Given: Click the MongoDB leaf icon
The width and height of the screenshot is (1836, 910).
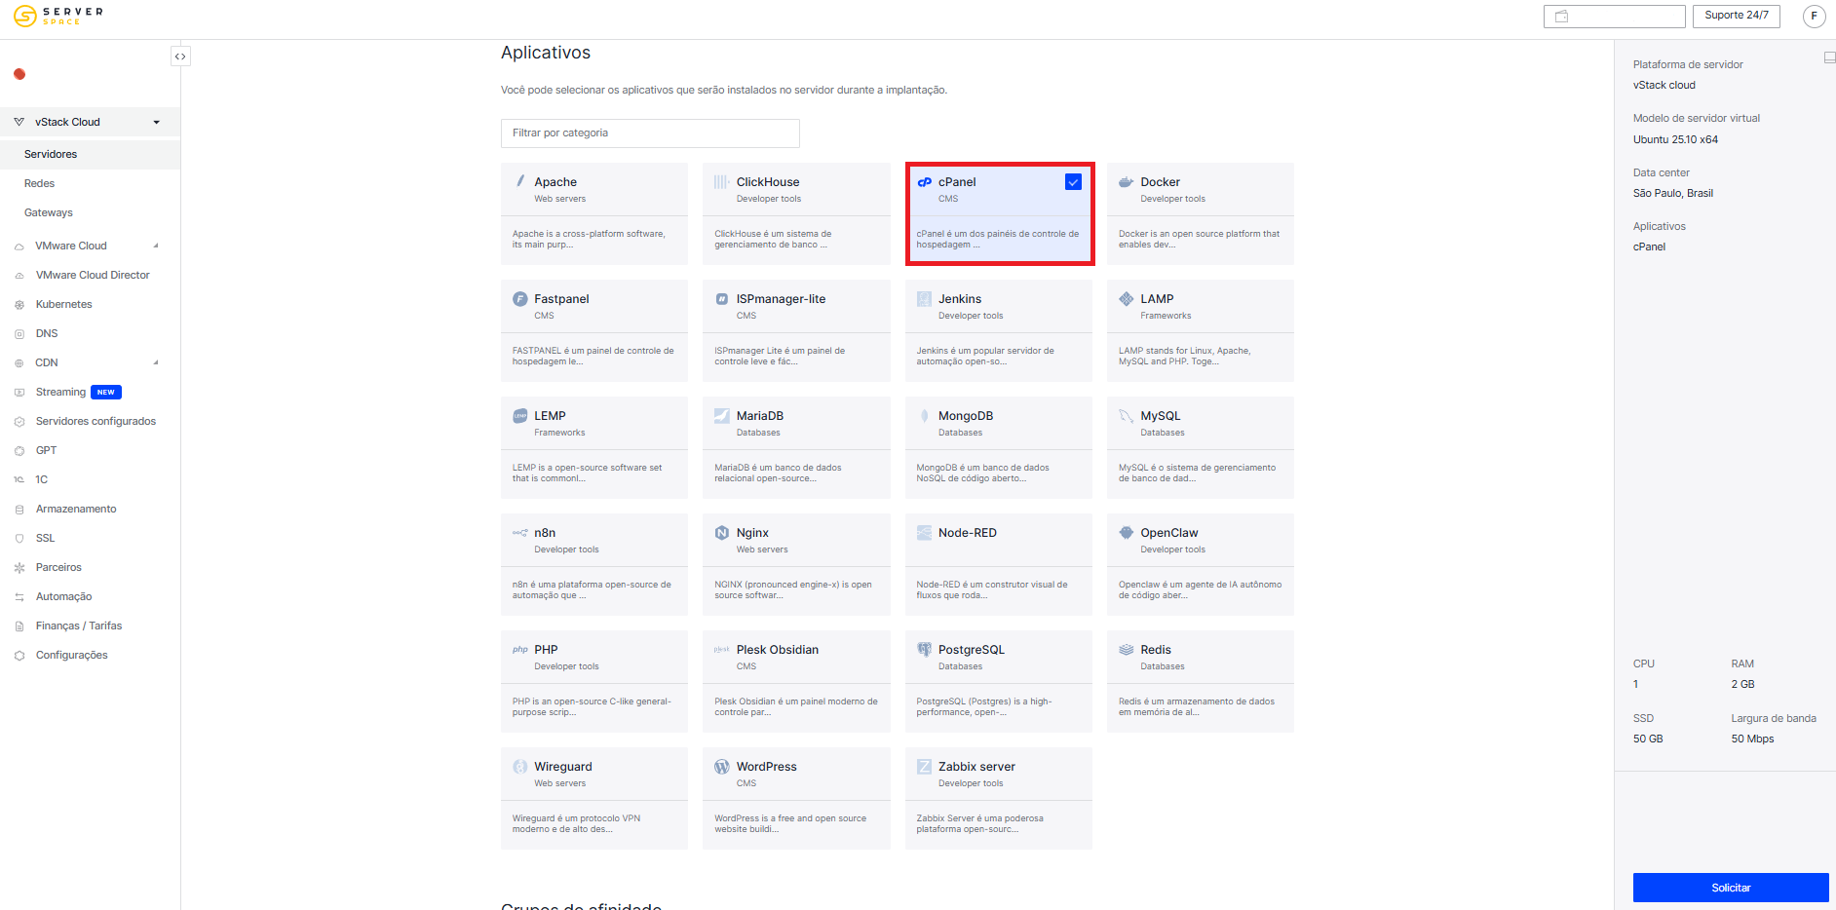Looking at the screenshot, I should [x=924, y=415].
